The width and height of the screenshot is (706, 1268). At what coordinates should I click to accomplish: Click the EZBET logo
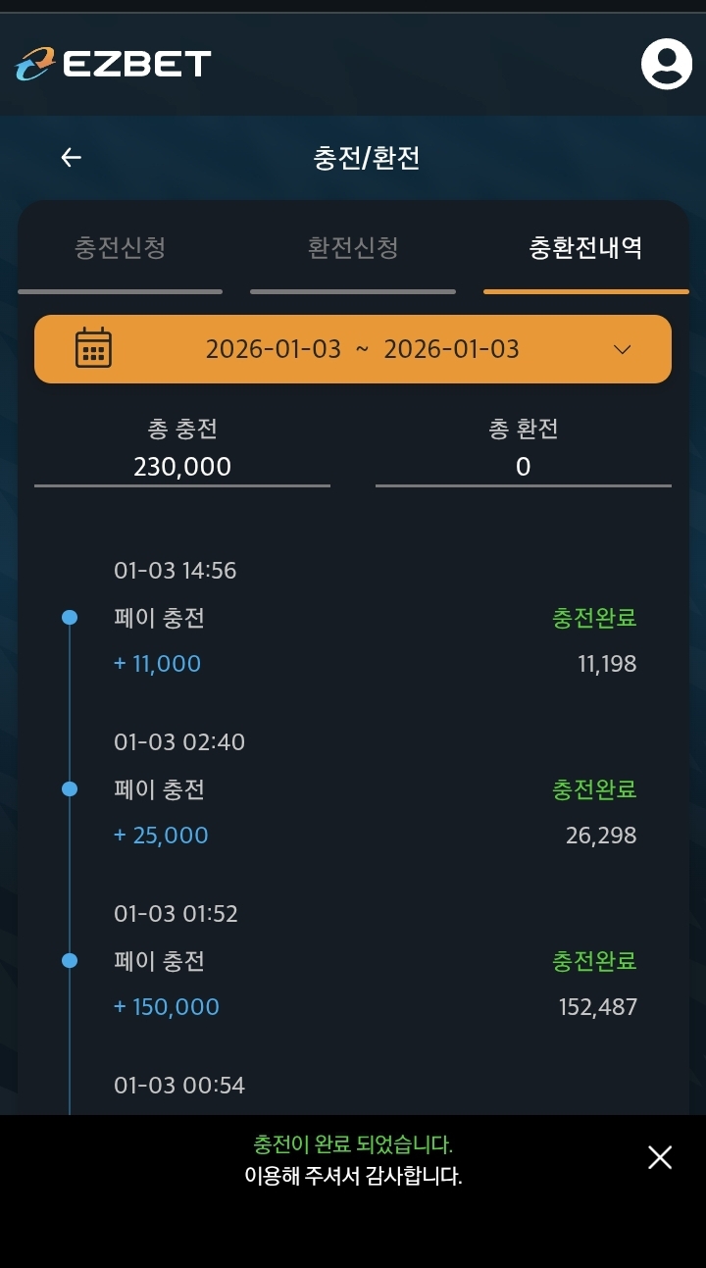click(113, 64)
